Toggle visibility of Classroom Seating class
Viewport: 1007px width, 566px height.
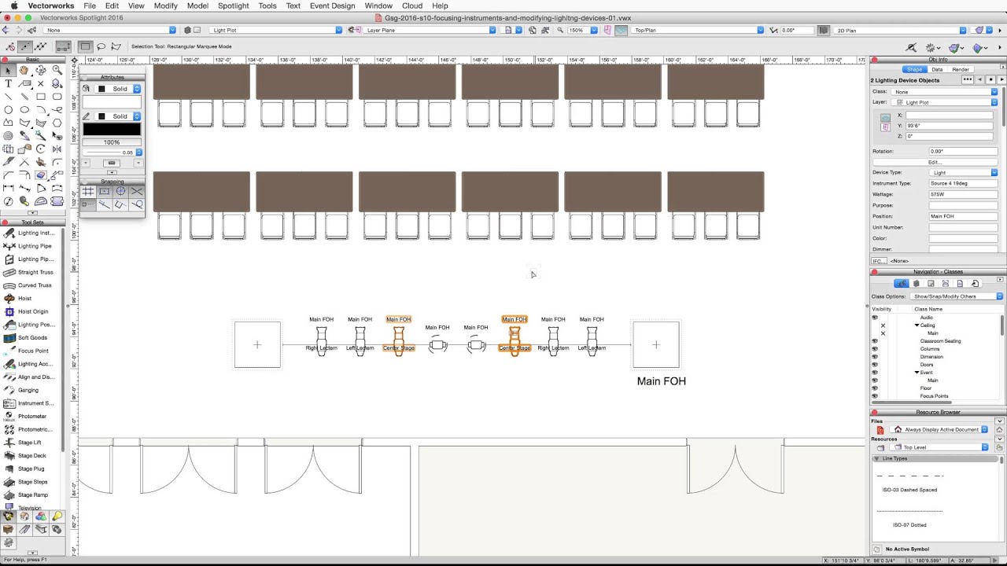[875, 341]
